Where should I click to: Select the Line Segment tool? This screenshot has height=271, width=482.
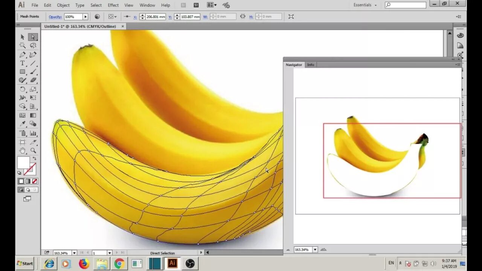click(x=33, y=63)
